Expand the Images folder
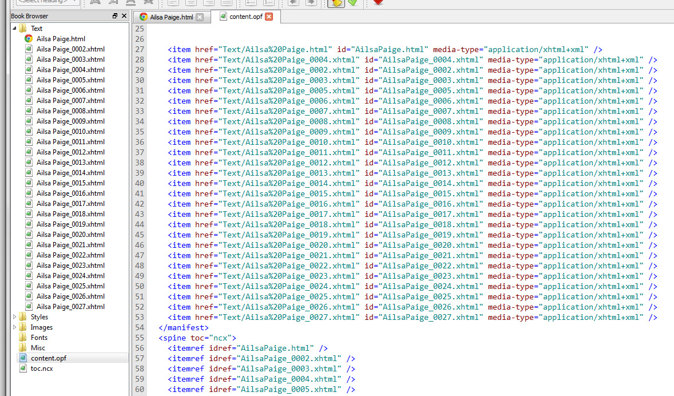 coord(14,327)
